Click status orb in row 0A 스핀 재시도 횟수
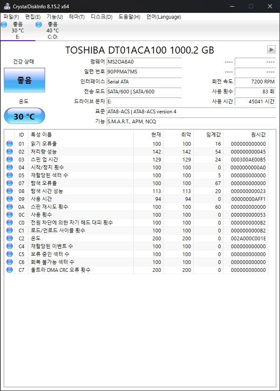The width and height of the screenshot is (280, 391). [10, 207]
